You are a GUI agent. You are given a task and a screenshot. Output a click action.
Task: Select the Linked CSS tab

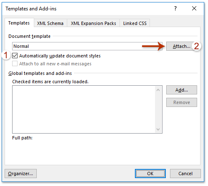(x=135, y=23)
